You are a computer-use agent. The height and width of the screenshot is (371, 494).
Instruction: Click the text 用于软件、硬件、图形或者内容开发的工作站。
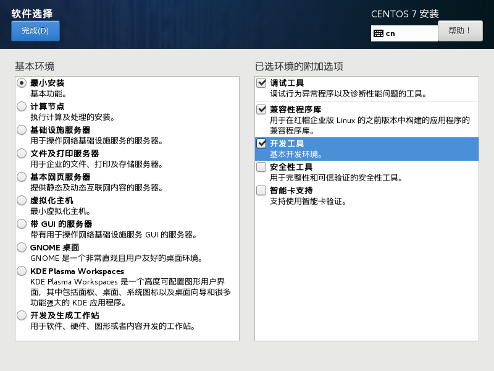(112, 326)
